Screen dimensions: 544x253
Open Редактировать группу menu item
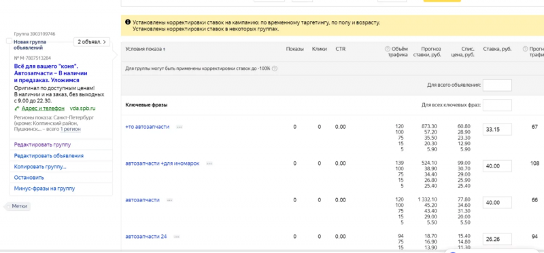(x=42, y=144)
